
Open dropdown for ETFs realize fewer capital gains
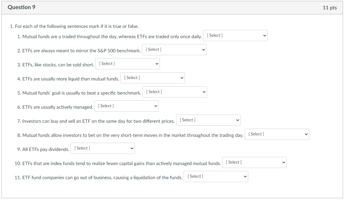[254, 162]
